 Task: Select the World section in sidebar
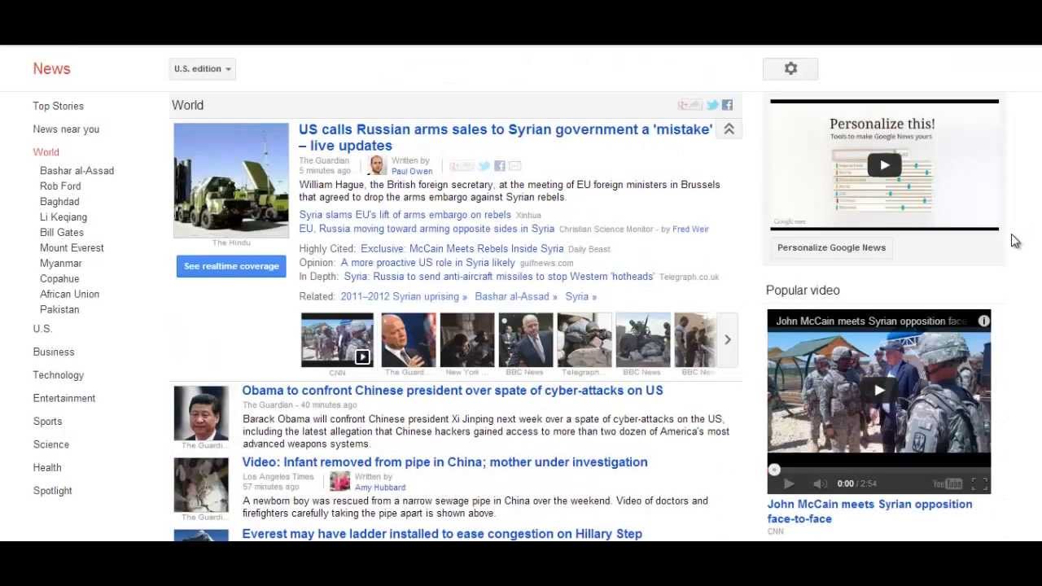46,152
